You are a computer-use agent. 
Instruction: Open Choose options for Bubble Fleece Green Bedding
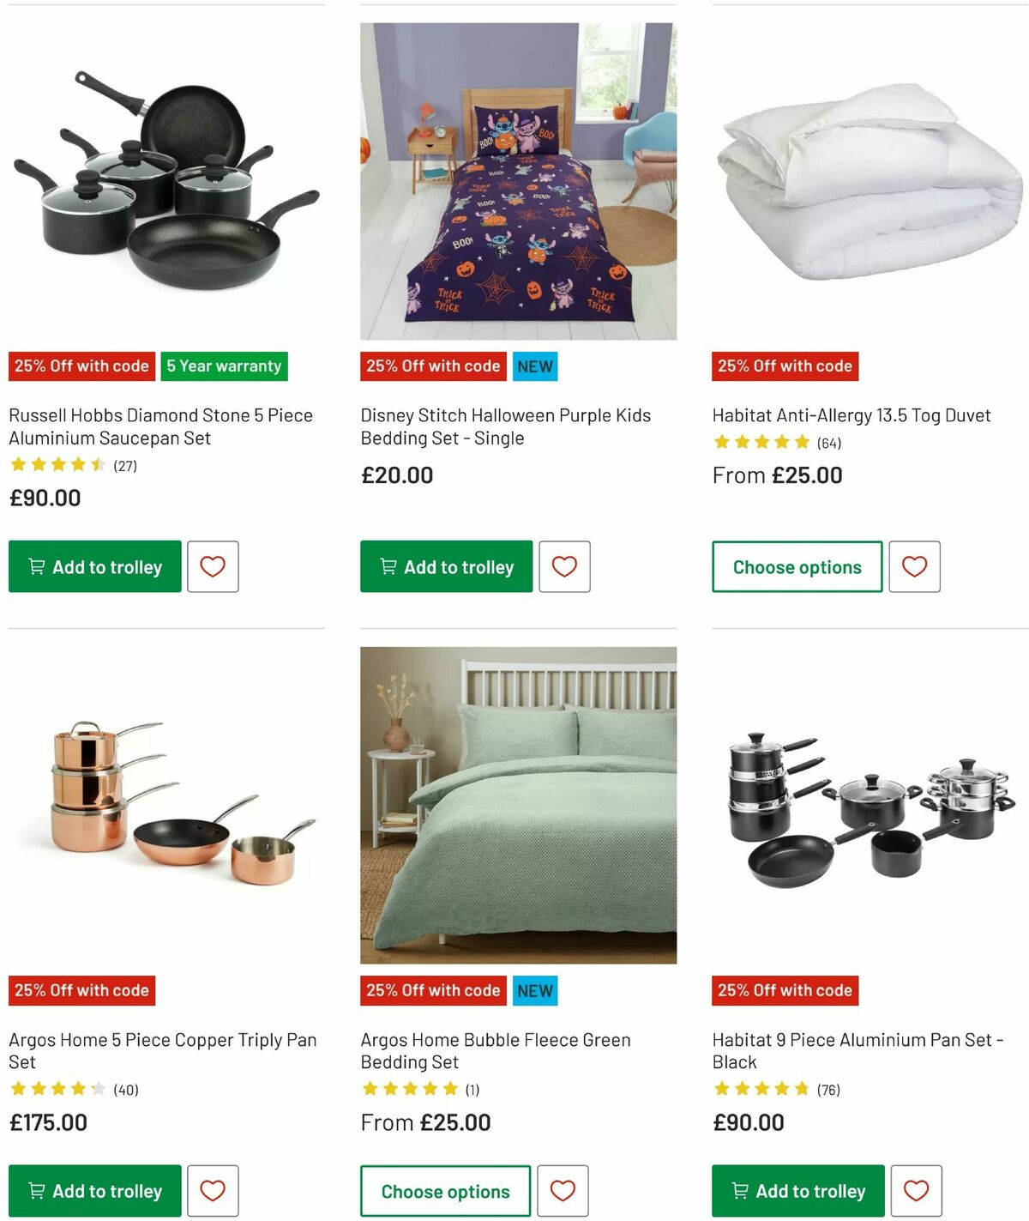(x=444, y=1190)
